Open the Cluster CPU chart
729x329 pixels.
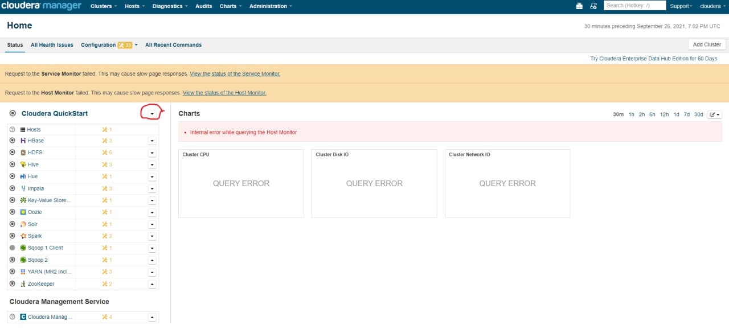click(241, 183)
